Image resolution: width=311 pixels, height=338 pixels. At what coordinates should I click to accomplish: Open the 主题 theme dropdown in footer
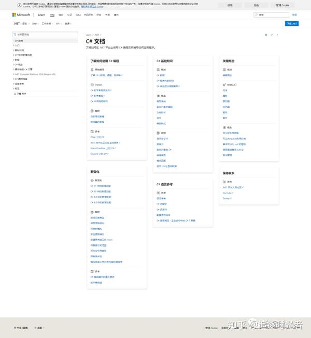click(x=39, y=328)
